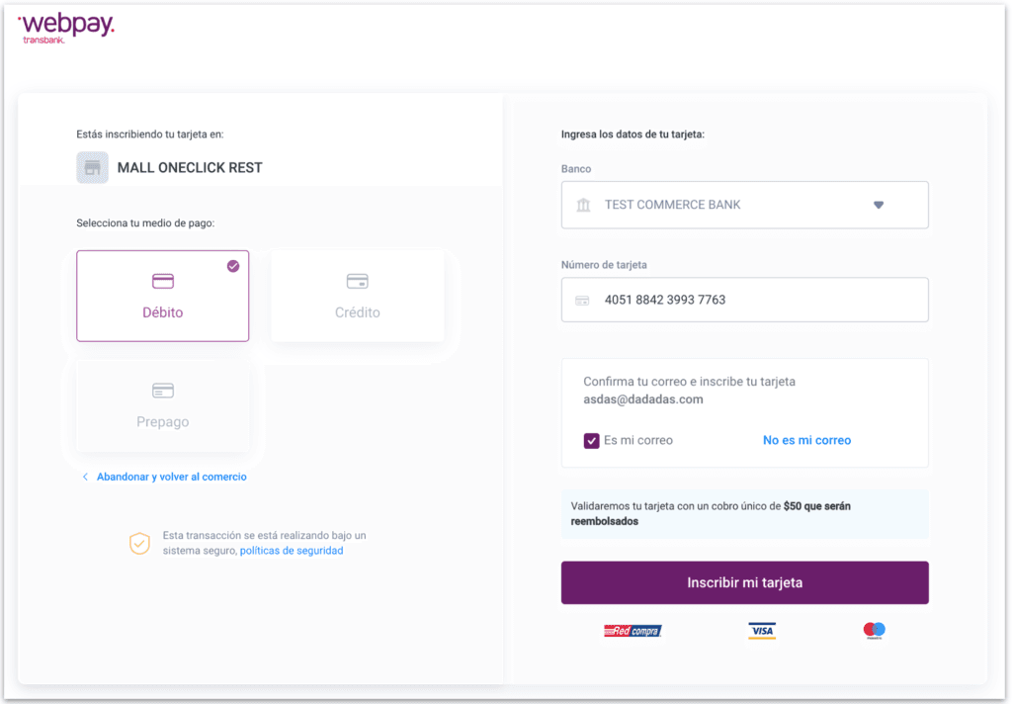Screen dimensions: 1012x704
Task: Uncheck the 'Es mi correo' checkbox
Action: pyautogui.click(x=591, y=440)
